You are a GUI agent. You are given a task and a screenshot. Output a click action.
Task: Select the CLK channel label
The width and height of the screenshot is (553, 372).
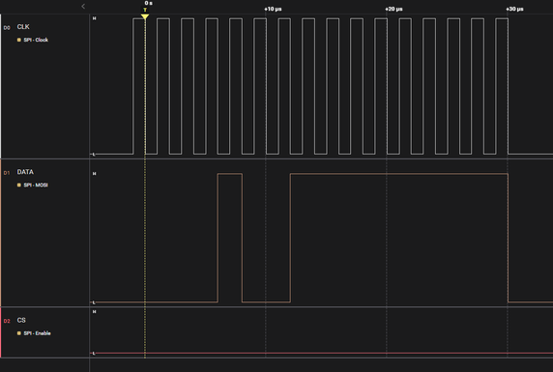[x=23, y=27]
